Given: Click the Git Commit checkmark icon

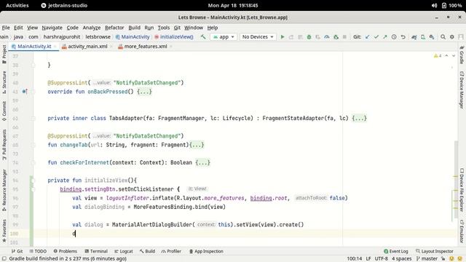Looking at the screenshot, I should coord(376,37).
